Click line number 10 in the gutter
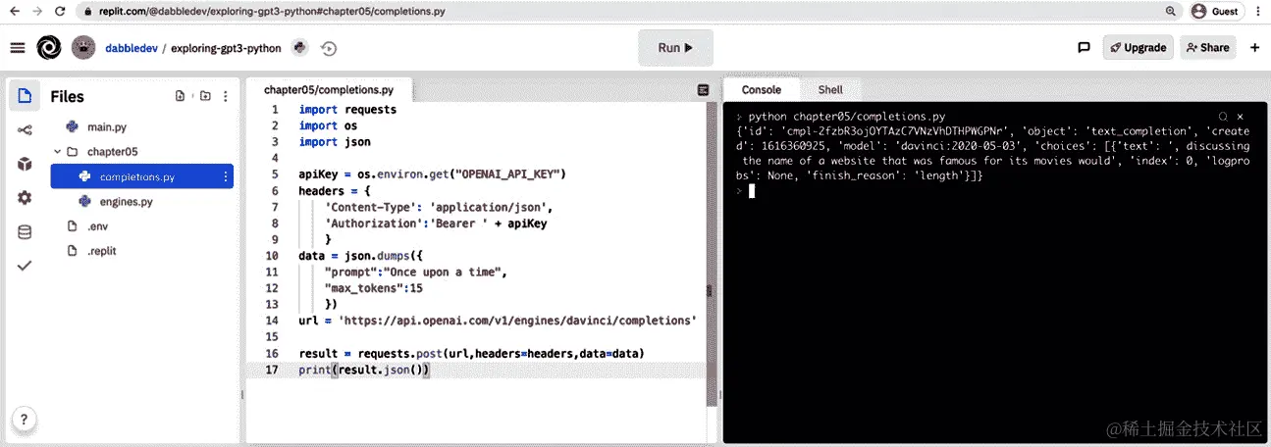 [x=273, y=256]
